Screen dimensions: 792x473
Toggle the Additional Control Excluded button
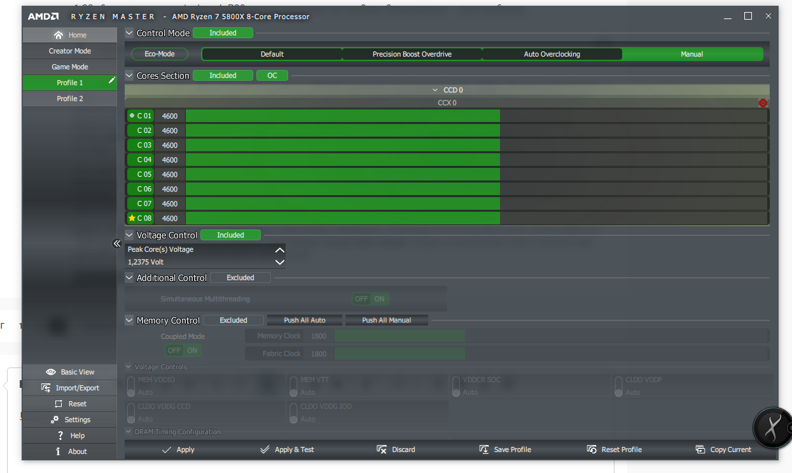240,278
